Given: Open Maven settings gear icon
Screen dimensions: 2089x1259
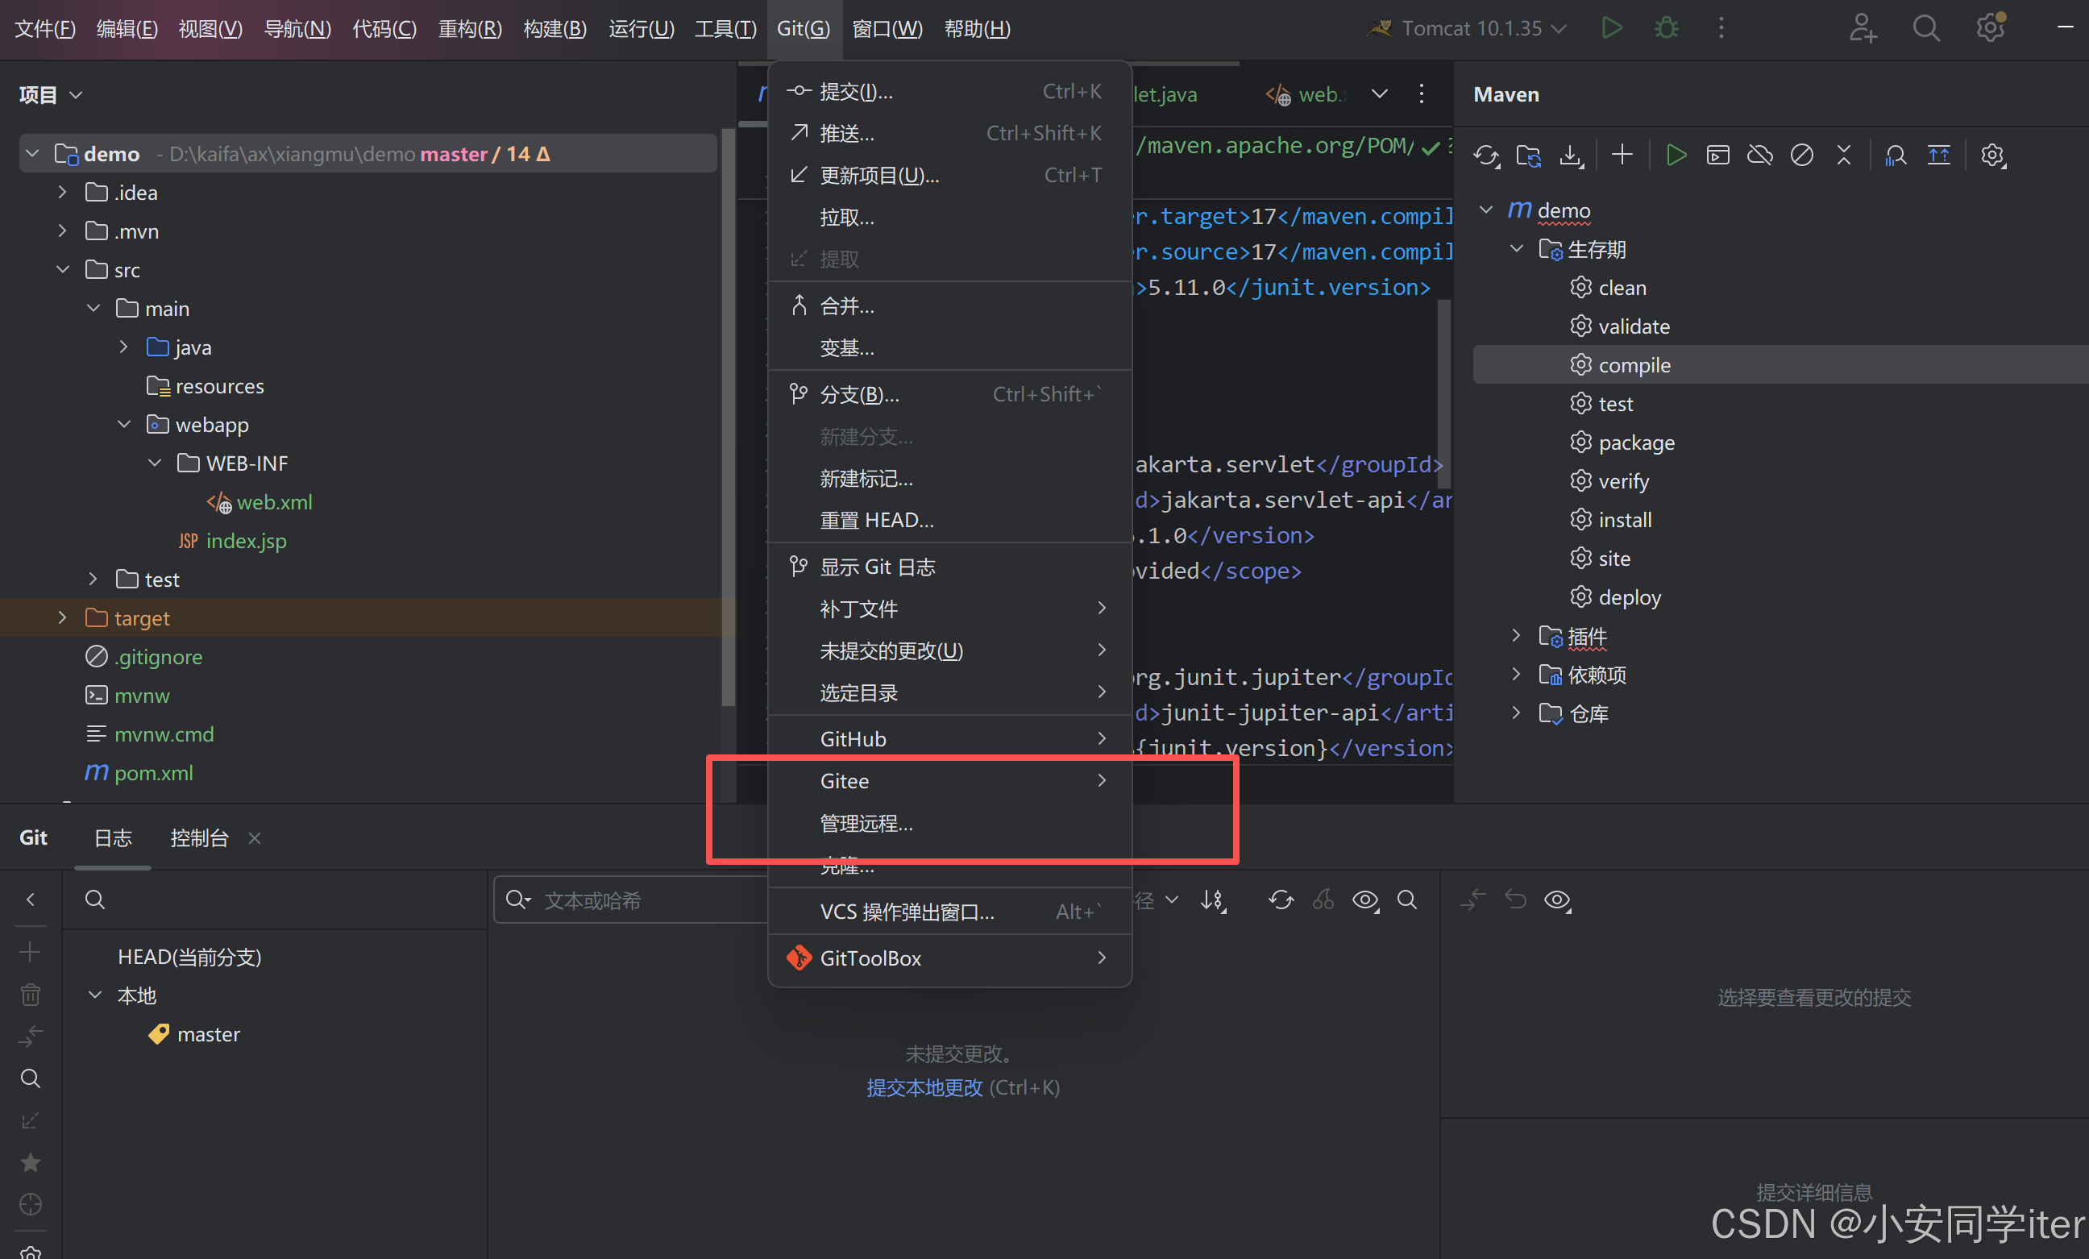Looking at the screenshot, I should 1991,155.
